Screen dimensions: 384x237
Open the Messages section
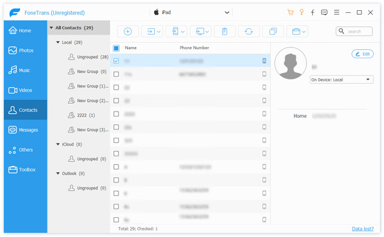click(26, 130)
